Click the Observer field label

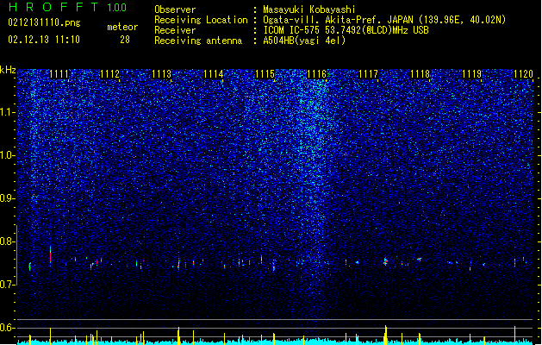click(x=175, y=9)
